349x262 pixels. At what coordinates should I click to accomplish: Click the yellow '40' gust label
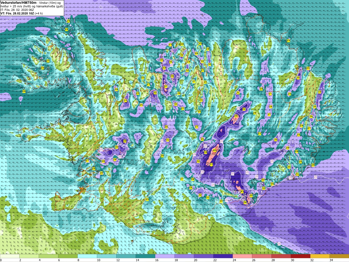(214, 150)
